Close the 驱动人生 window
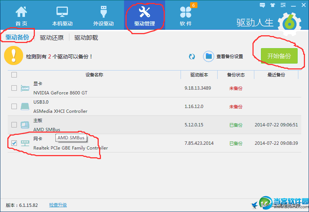The image size is (309, 212). (304, 5)
